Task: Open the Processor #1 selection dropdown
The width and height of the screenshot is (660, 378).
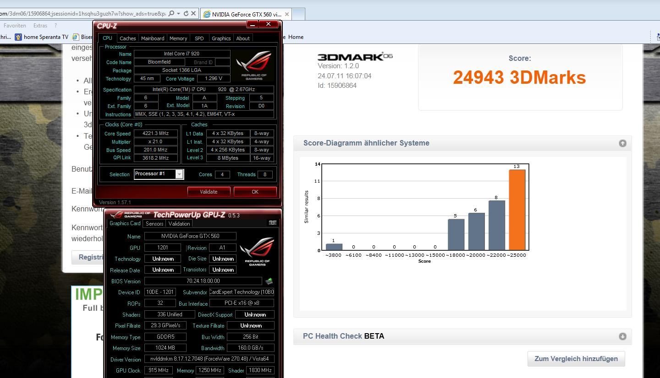Action: tap(159, 174)
